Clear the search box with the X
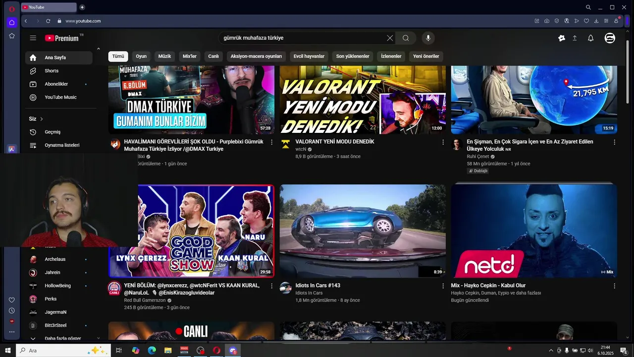The width and height of the screenshot is (634, 357). (x=390, y=38)
